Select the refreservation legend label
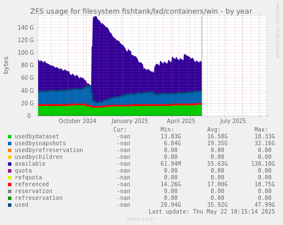This screenshot has height=225, width=283. click(x=39, y=198)
